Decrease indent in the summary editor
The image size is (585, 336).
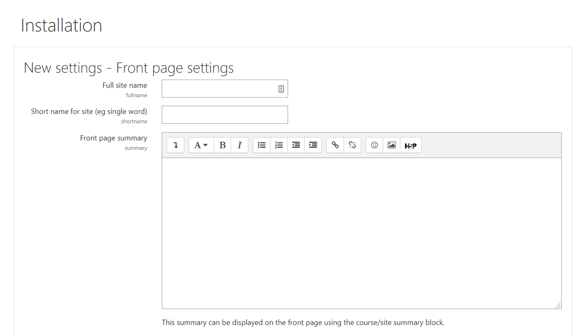(296, 145)
